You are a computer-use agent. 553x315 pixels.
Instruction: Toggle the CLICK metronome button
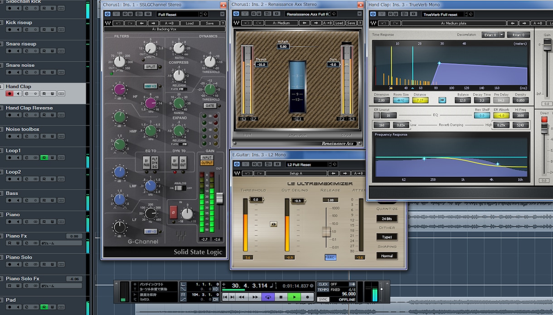pos(323,284)
